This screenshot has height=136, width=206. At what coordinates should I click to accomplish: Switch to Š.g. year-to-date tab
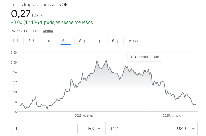coord(83,41)
